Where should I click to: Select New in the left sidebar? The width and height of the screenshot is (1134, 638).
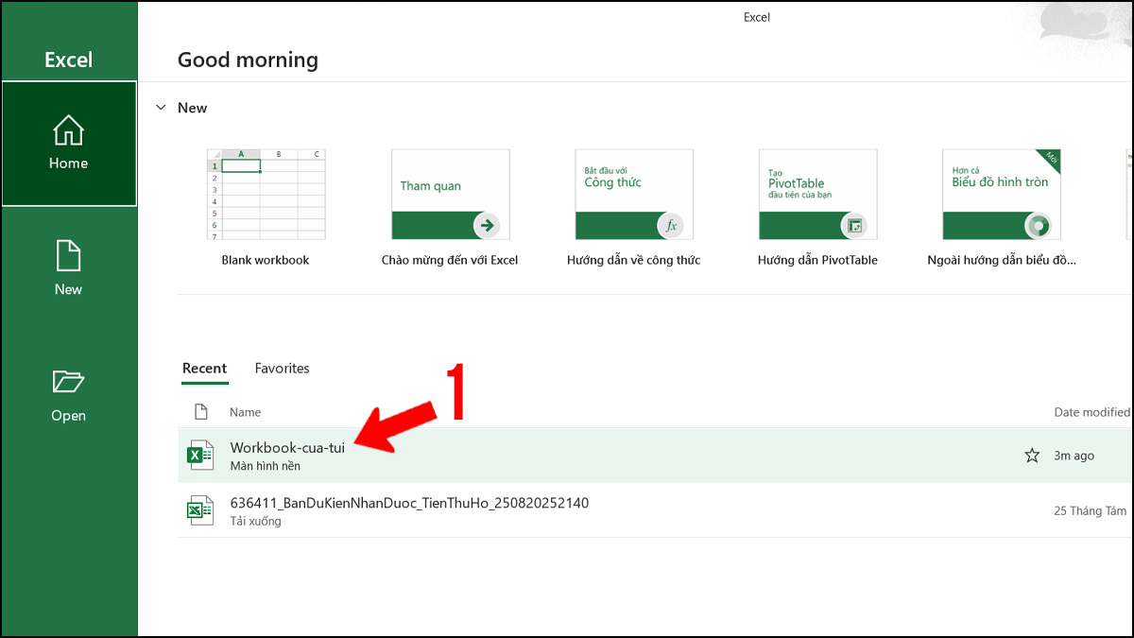[69, 269]
